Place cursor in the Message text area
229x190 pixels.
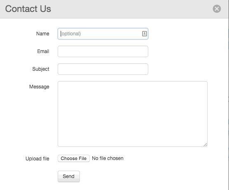133,114
